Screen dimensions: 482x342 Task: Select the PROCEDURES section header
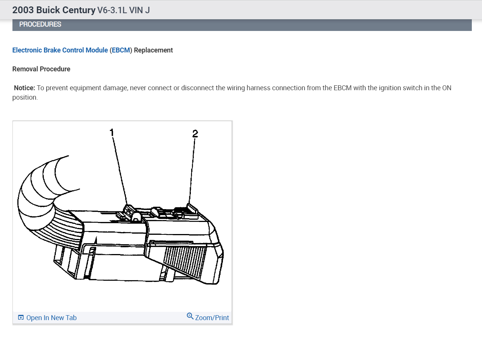(242, 25)
